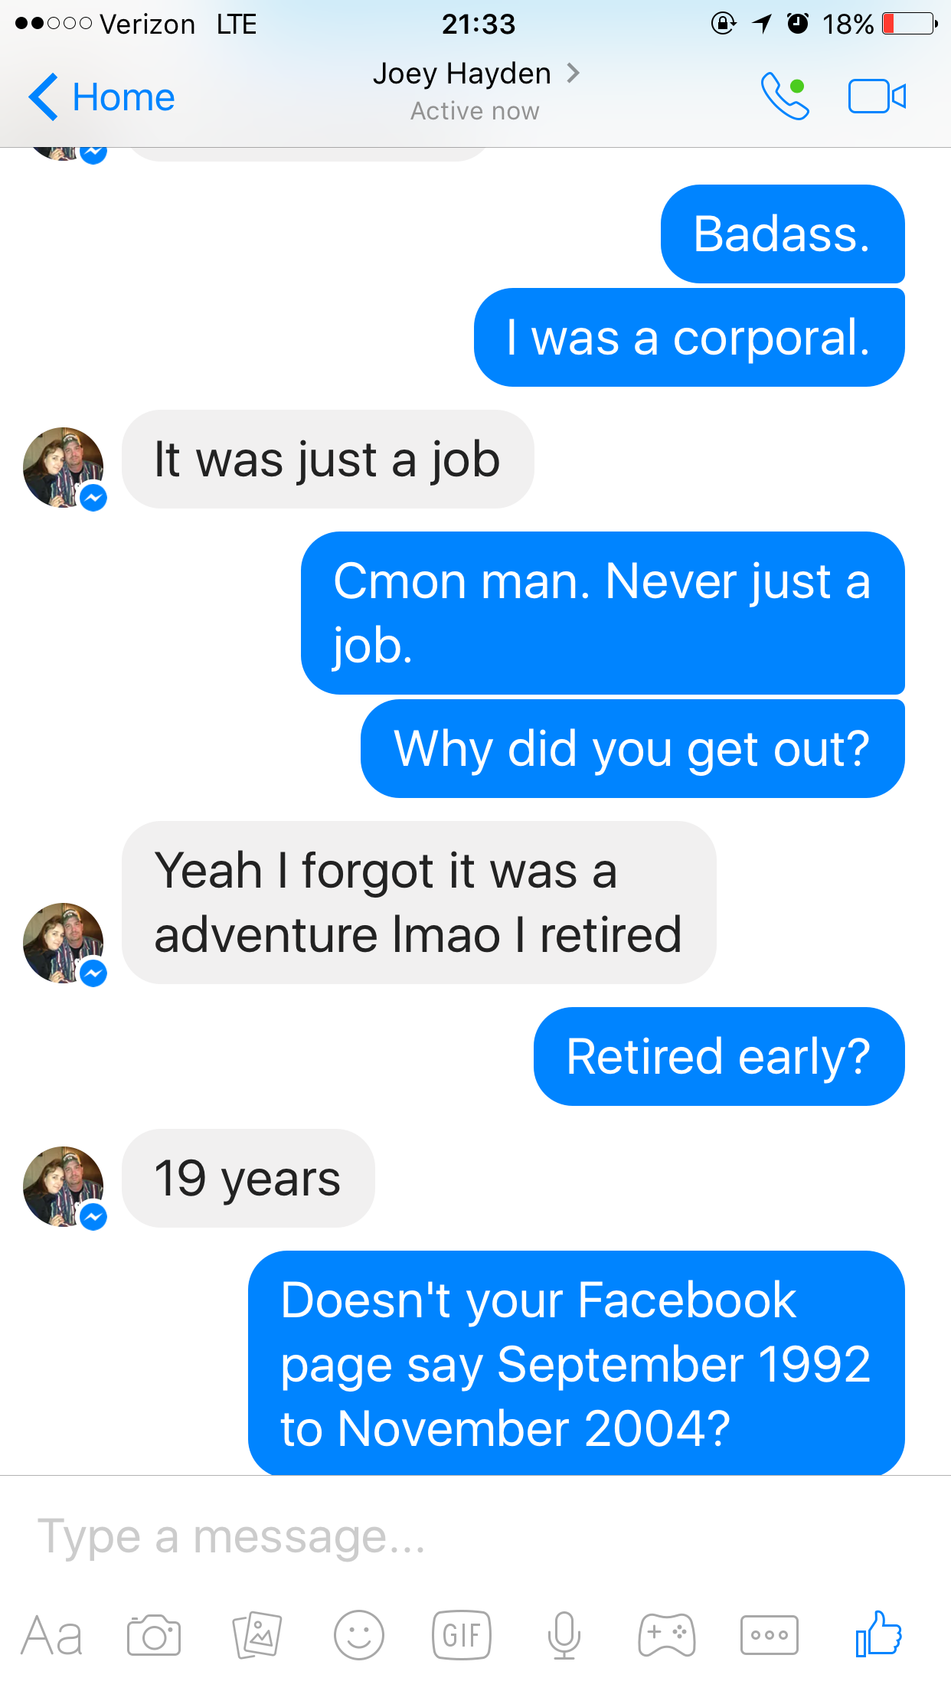Image resolution: width=951 pixels, height=1691 pixels.
Task: Show more options with the three-dots icon
Action: (x=770, y=1635)
